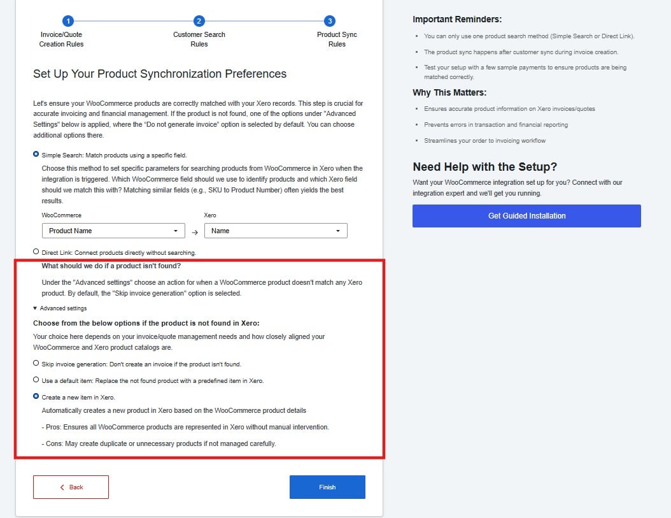Open Xero Name field dropdown

(276, 231)
